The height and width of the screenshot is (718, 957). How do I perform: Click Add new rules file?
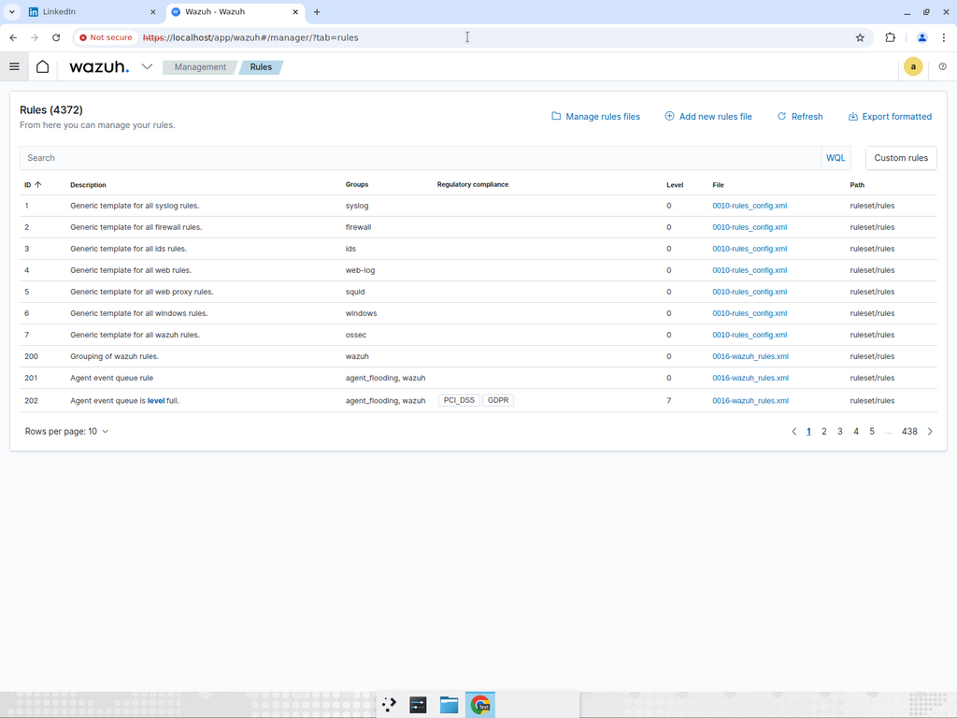pos(708,117)
